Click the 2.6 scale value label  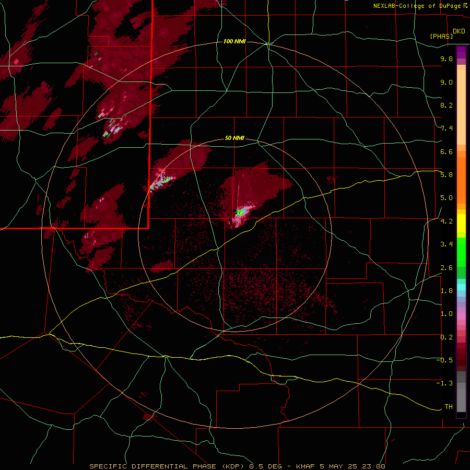[x=446, y=268]
